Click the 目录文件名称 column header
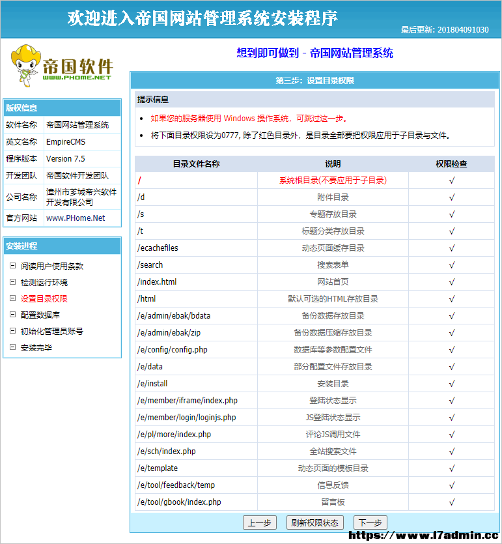 [x=196, y=164]
